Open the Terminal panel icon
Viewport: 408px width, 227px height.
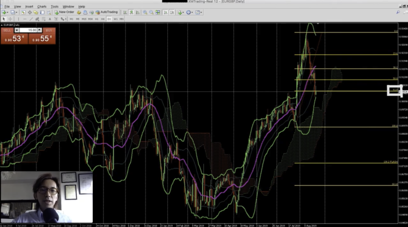click(x=42, y=12)
